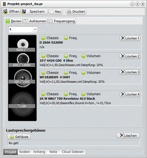
Task: Open the Review view
Action: coord(14,21)
